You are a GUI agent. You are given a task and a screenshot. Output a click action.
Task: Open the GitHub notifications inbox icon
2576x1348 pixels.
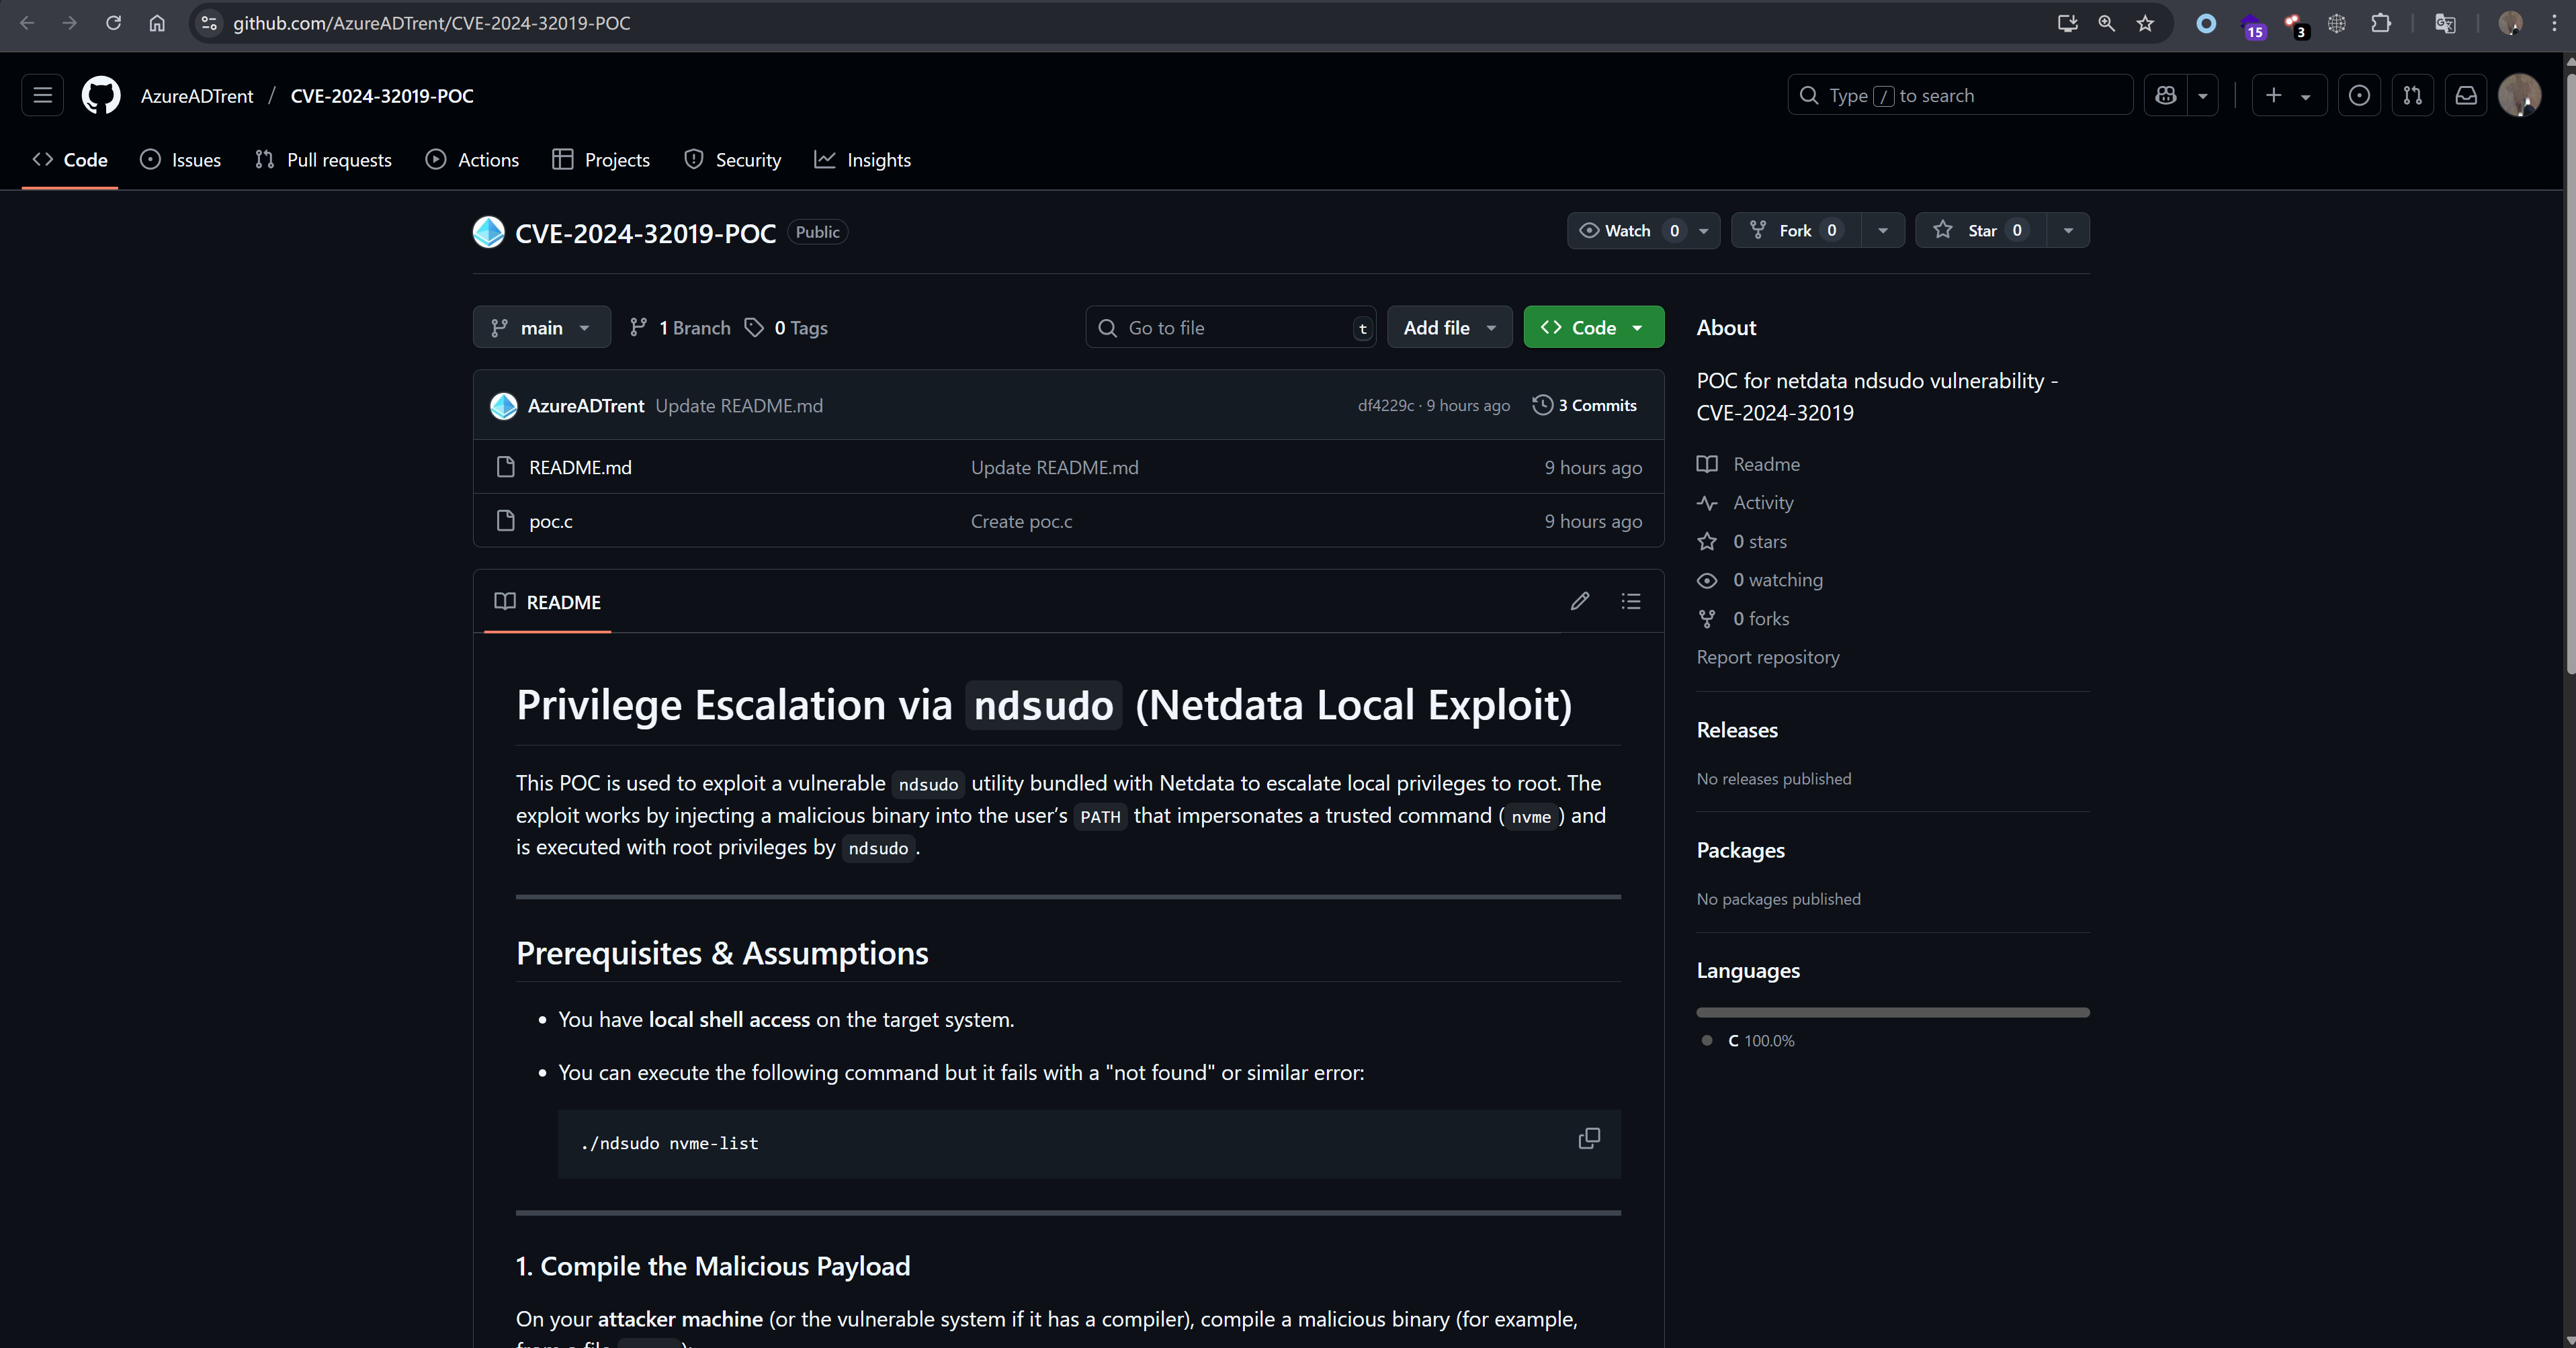pos(2466,95)
